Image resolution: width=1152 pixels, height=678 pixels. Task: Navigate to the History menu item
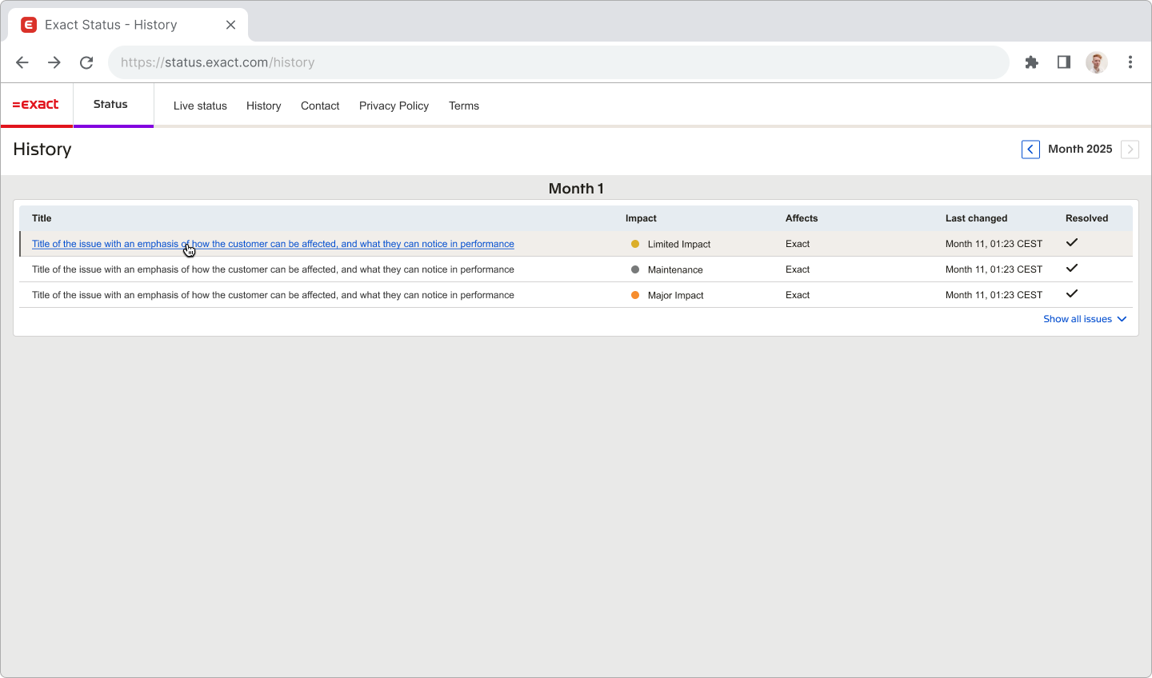pyautogui.click(x=263, y=106)
